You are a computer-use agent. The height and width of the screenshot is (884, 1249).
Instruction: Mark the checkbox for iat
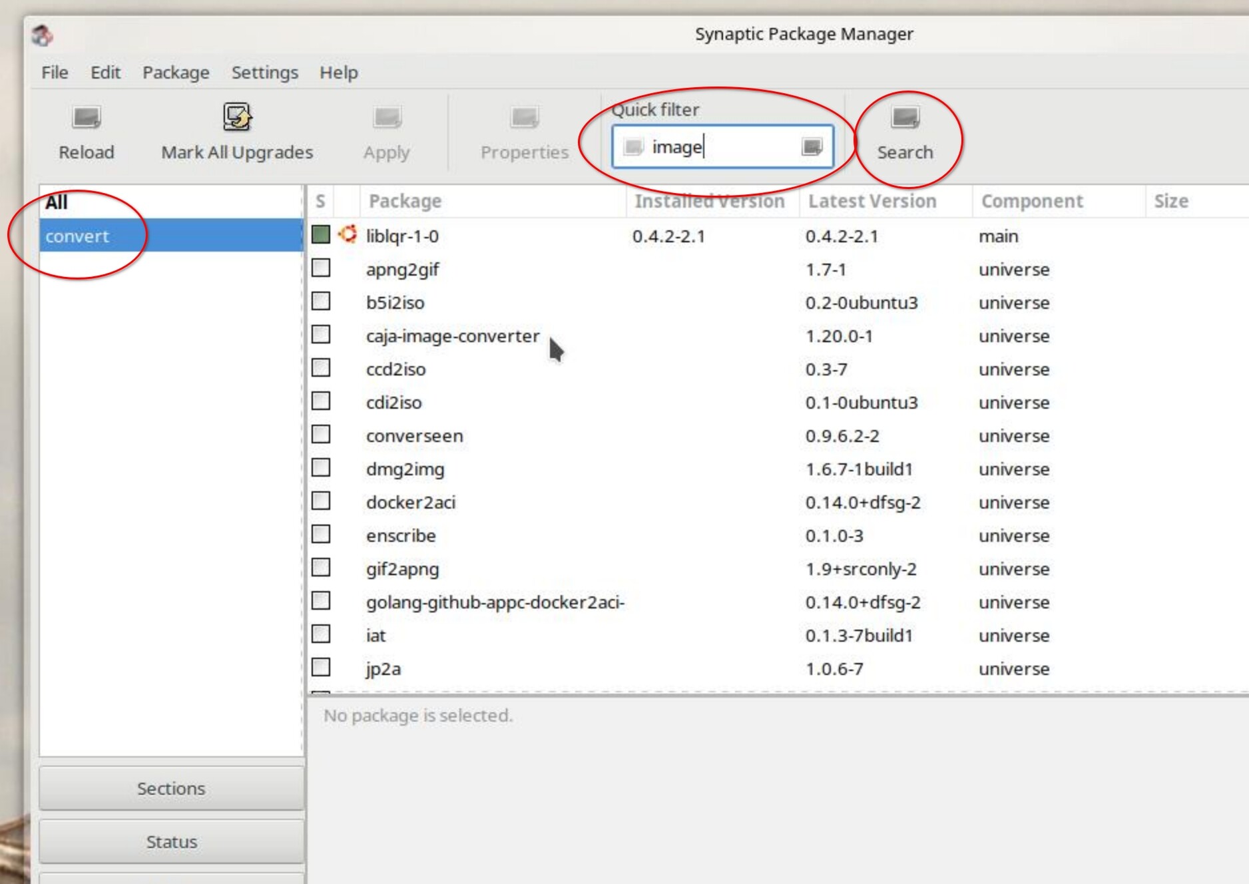click(x=321, y=634)
